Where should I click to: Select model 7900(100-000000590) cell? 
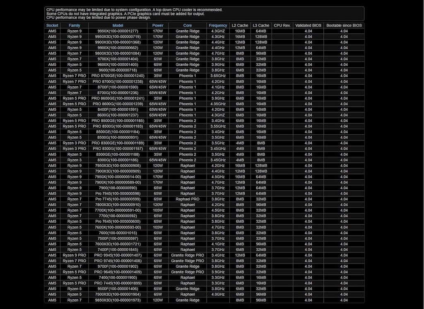click(x=118, y=188)
